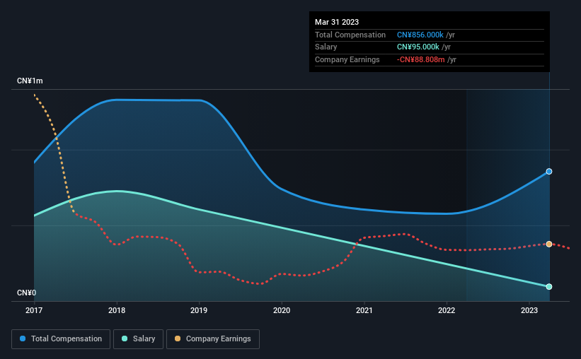Click the 2021 x-axis label
The image size is (581, 359).
(364, 310)
